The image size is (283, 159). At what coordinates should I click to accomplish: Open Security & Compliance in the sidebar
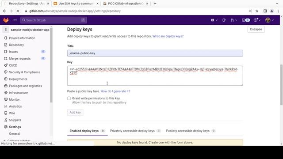[25, 72]
